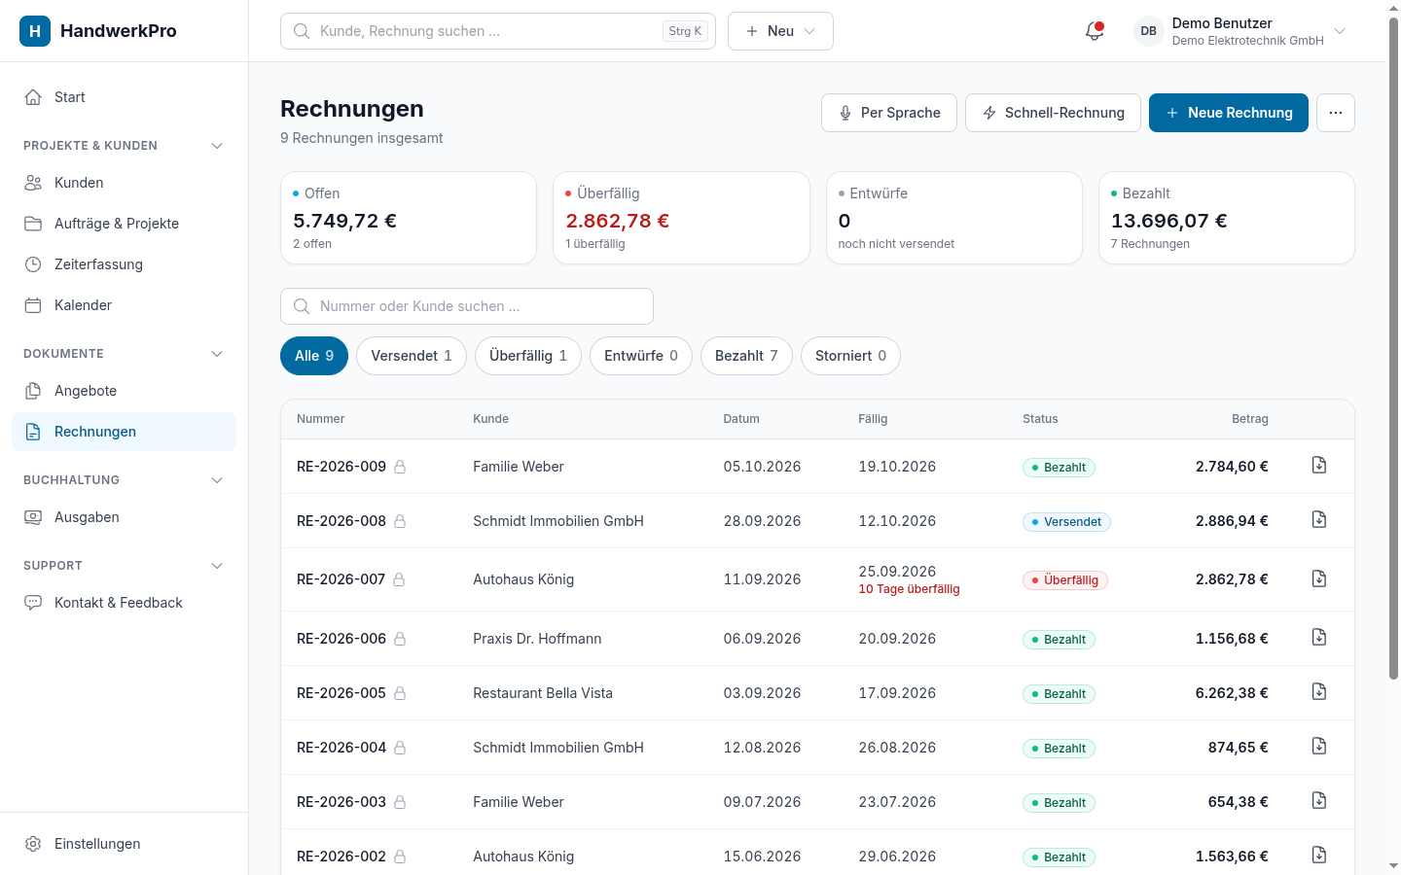
Task: Open Einstellungen in the sidebar
Action: [125, 844]
